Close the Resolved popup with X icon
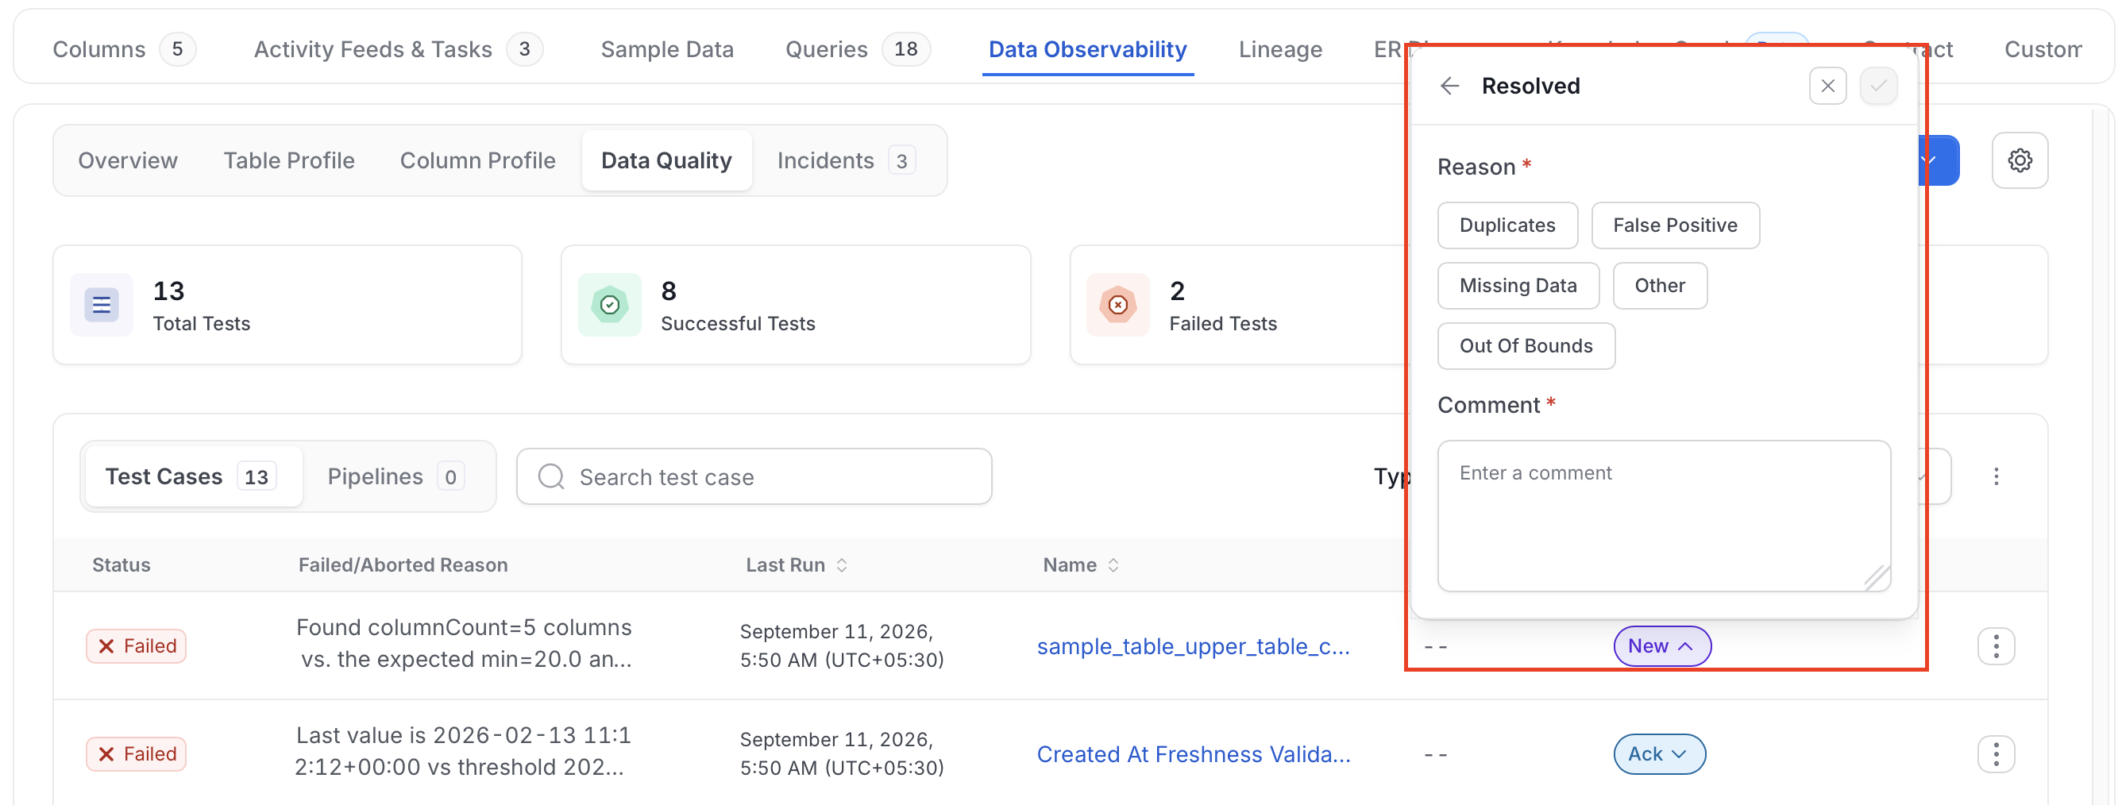Viewport: 2122px width, 805px height. click(x=1827, y=86)
